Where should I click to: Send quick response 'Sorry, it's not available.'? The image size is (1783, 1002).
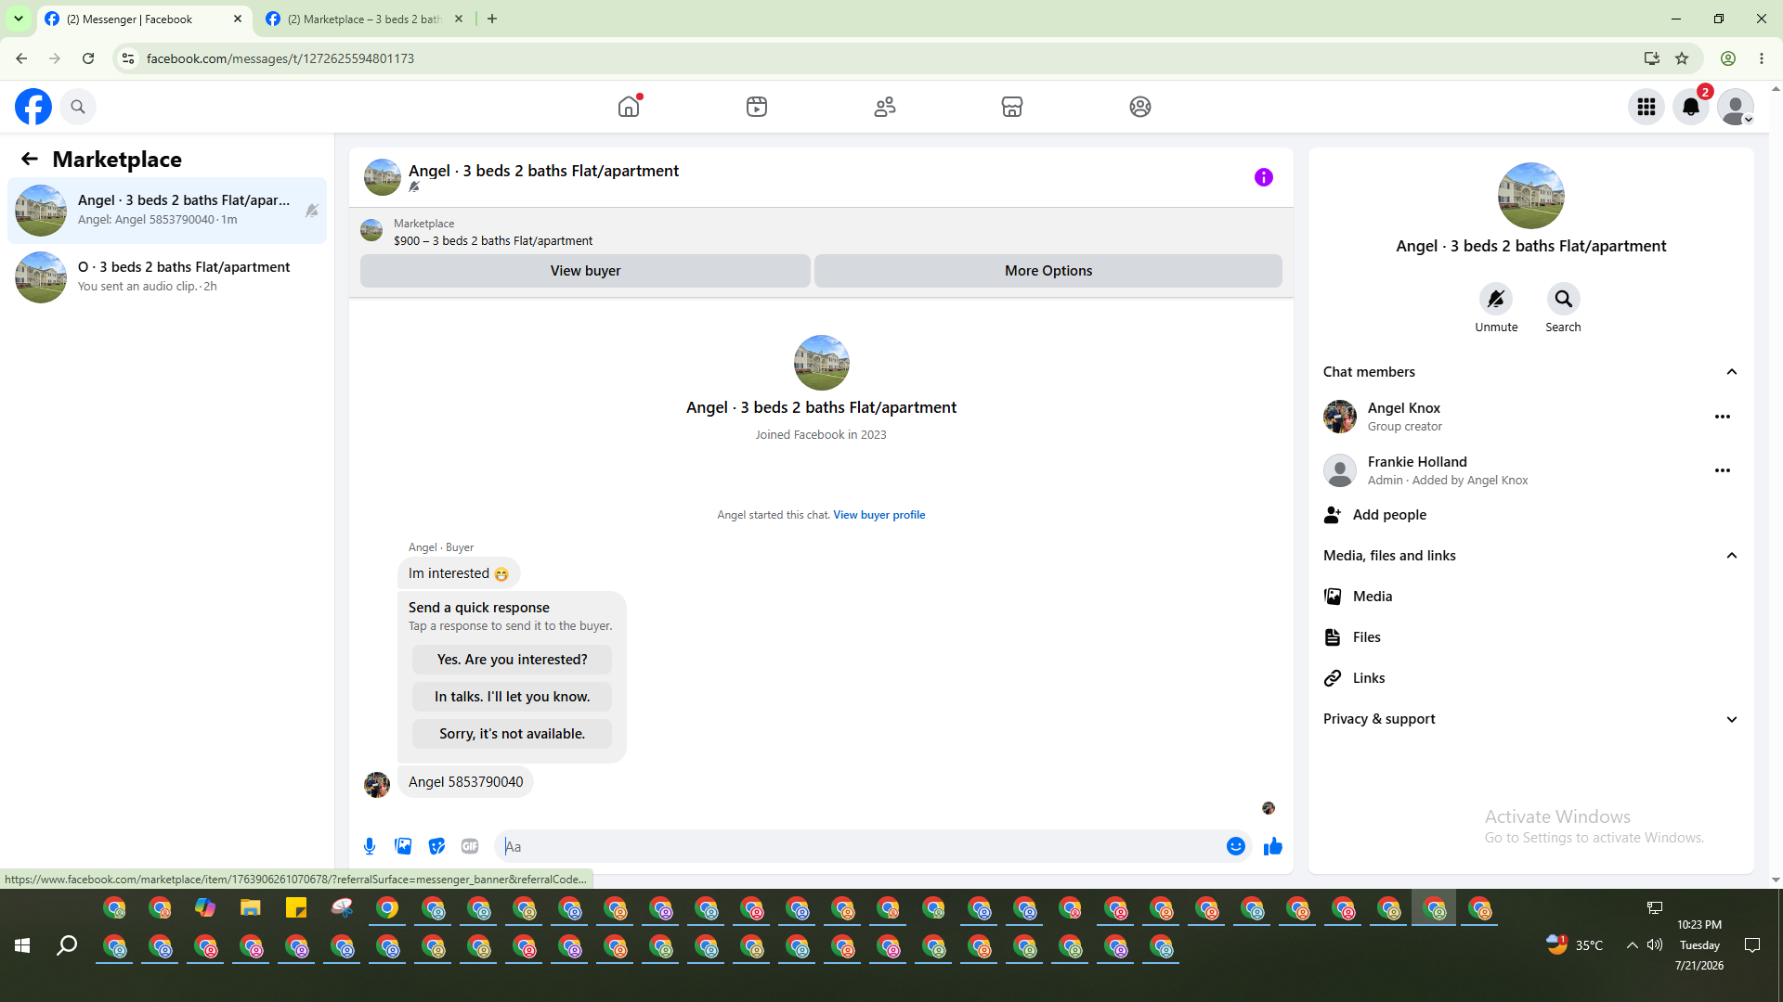[x=512, y=734]
